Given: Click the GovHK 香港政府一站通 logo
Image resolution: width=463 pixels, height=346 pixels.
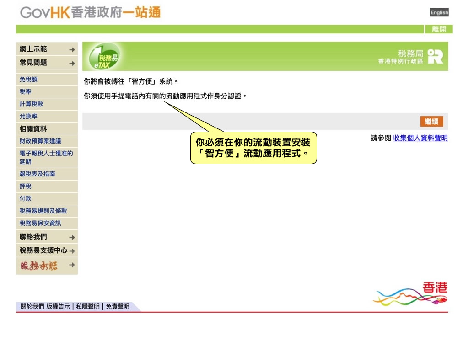Looking at the screenshot, I should pyautogui.click(x=90, y=13).
